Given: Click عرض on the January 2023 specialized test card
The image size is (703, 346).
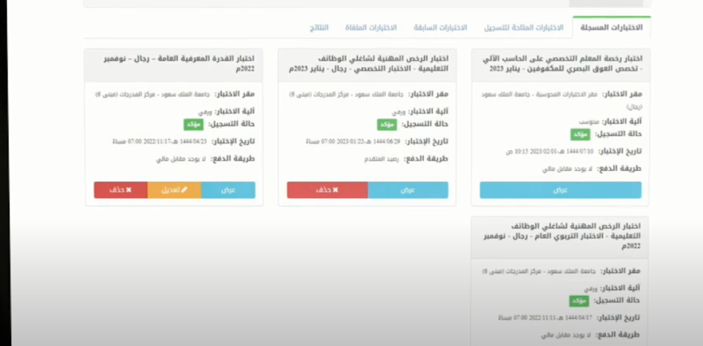Looking at the screenshot, I should click(x=407, y=190).
